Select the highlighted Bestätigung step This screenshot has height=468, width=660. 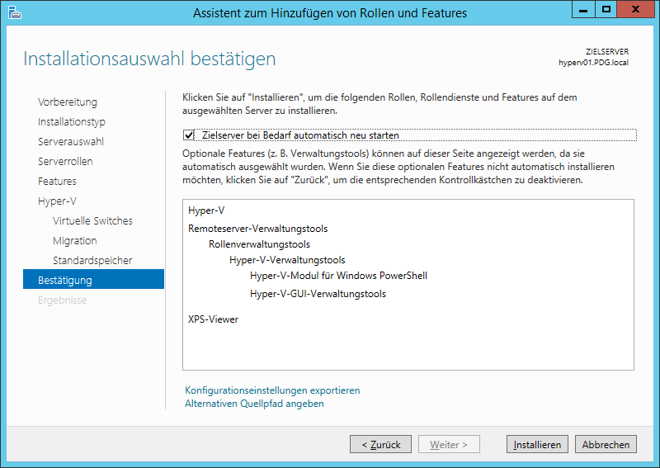click(x=65, y=281)
